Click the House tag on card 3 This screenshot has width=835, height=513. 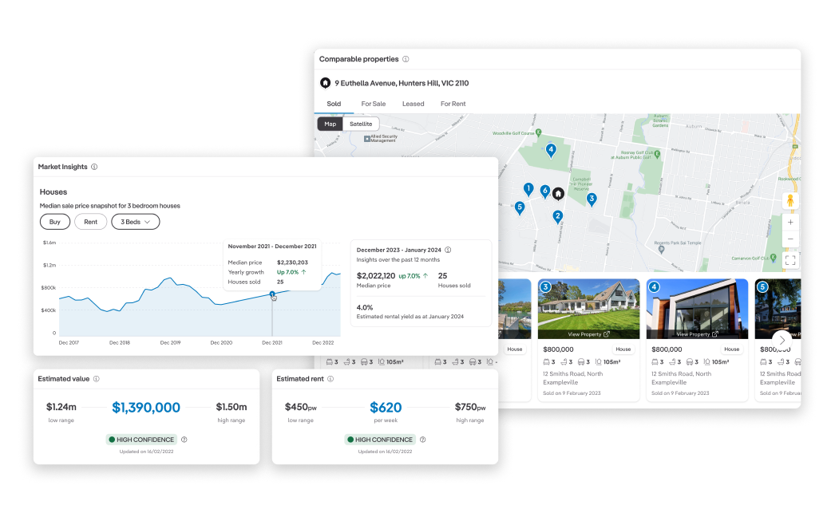coord(623,349)
